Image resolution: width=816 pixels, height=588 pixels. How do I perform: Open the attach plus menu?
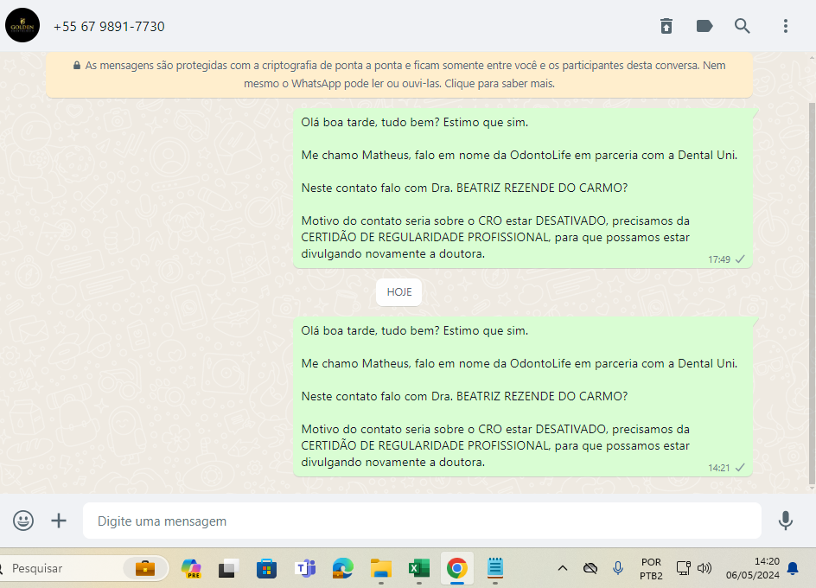tap(59, 521)
